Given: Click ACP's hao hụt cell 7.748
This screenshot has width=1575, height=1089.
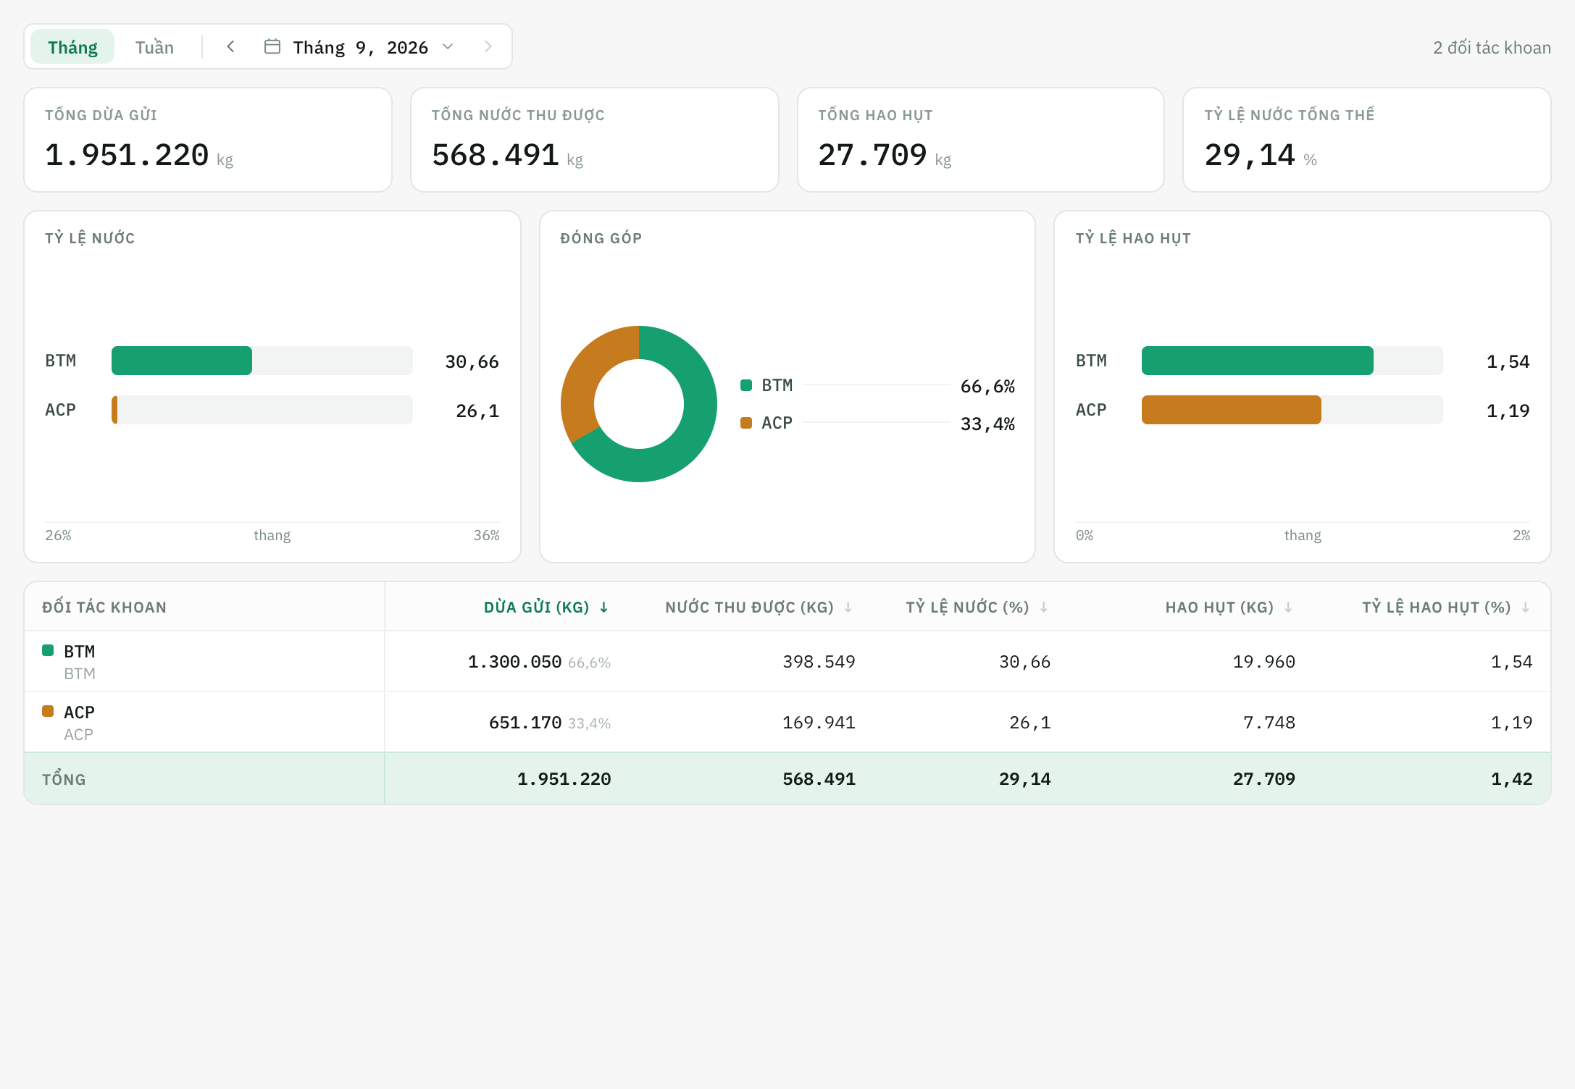Looking at the screenshot, I should tap(1269, 723).
